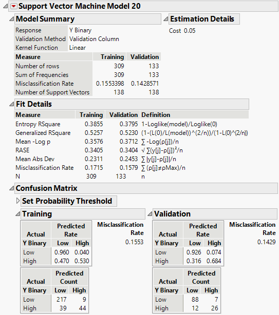279x315 pixels.
Task: Select Training predicted rate 0.530
Action: [x=82, y=261]
